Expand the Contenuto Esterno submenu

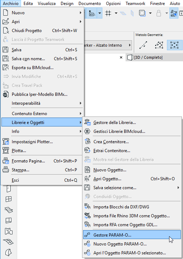tap(42, 114)
